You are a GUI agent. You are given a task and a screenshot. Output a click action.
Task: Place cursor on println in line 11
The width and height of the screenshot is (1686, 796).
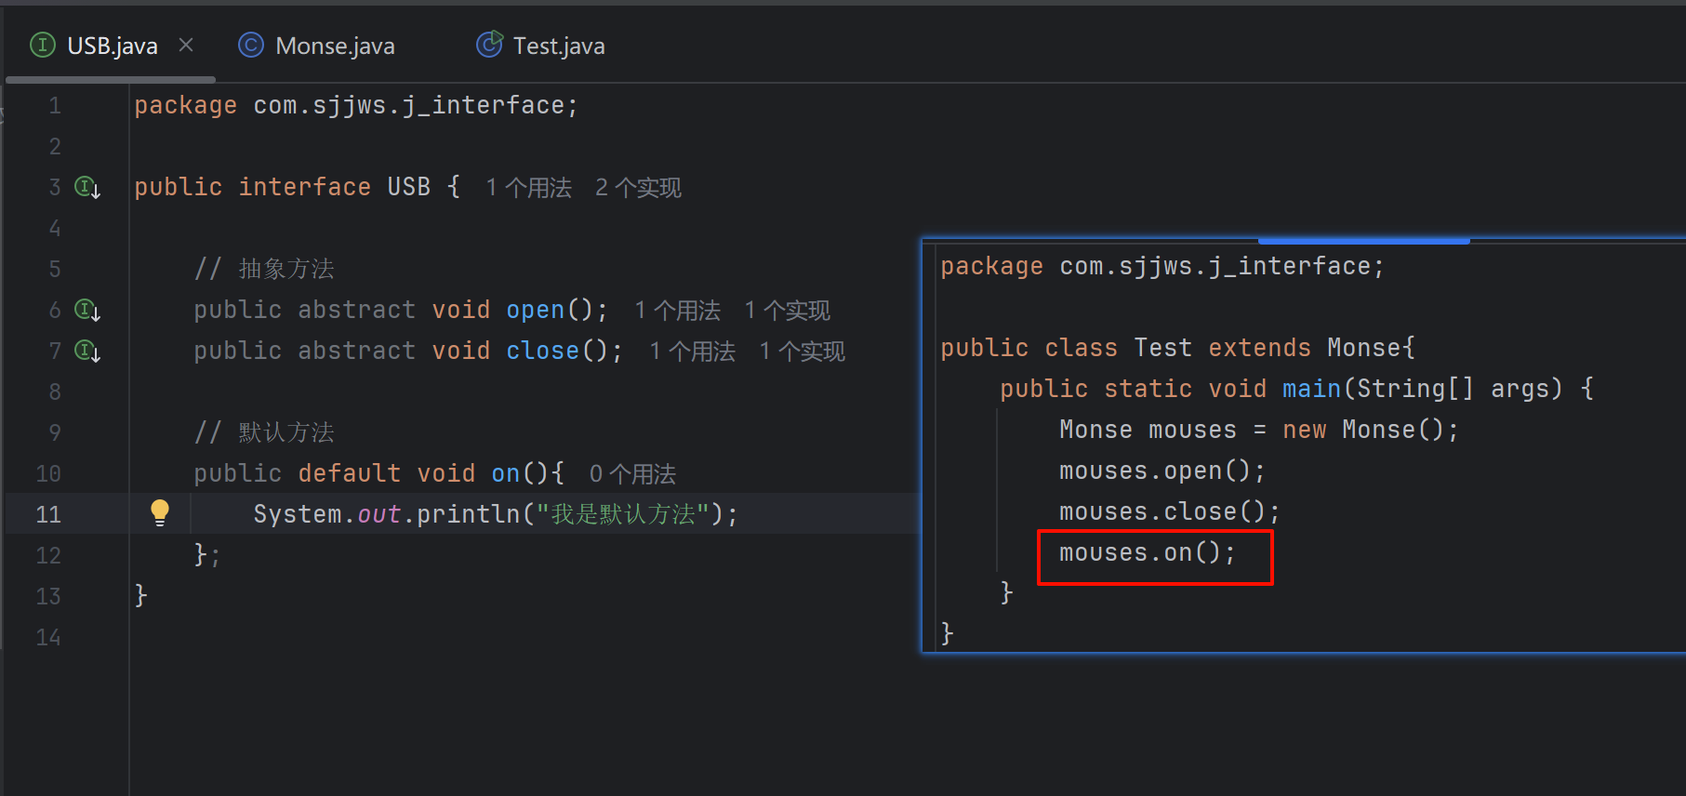pyautogui.click(x=467, y=514)
